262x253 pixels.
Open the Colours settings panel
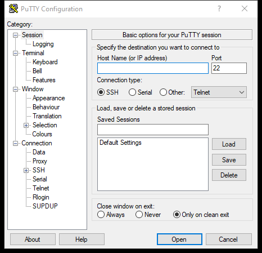point(42,134)
